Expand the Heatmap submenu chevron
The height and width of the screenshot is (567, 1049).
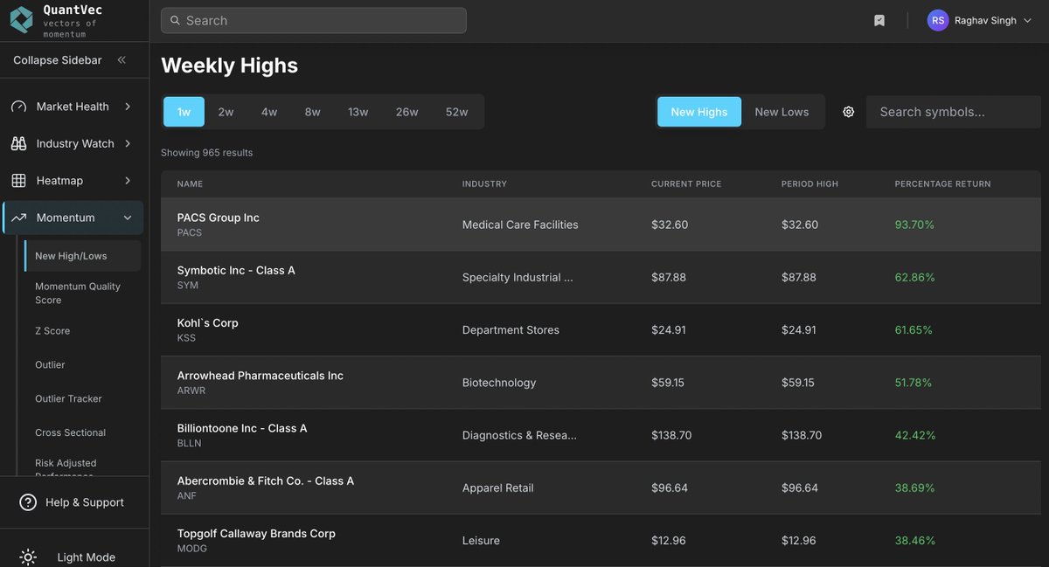[x=128, y=181]
